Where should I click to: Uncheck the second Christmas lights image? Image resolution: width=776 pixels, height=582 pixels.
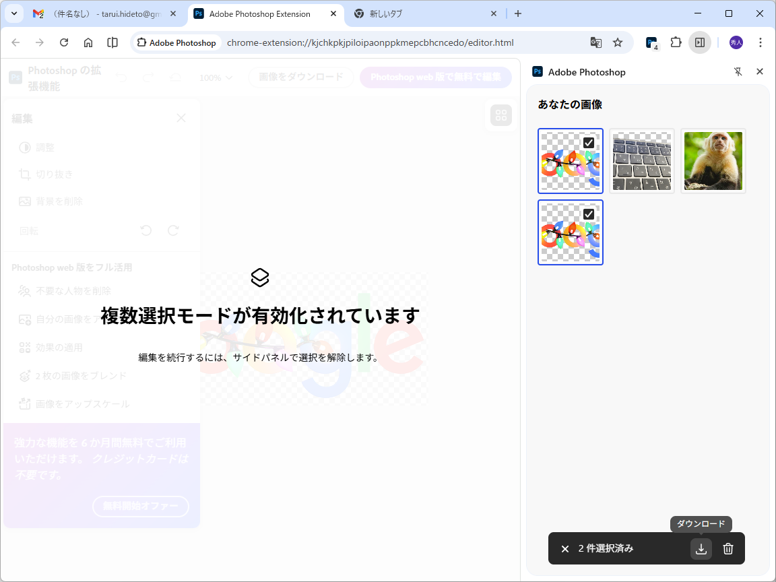click(x=589, y=214)
